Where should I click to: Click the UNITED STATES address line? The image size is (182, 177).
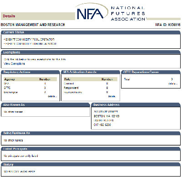[x=104, y=120]
